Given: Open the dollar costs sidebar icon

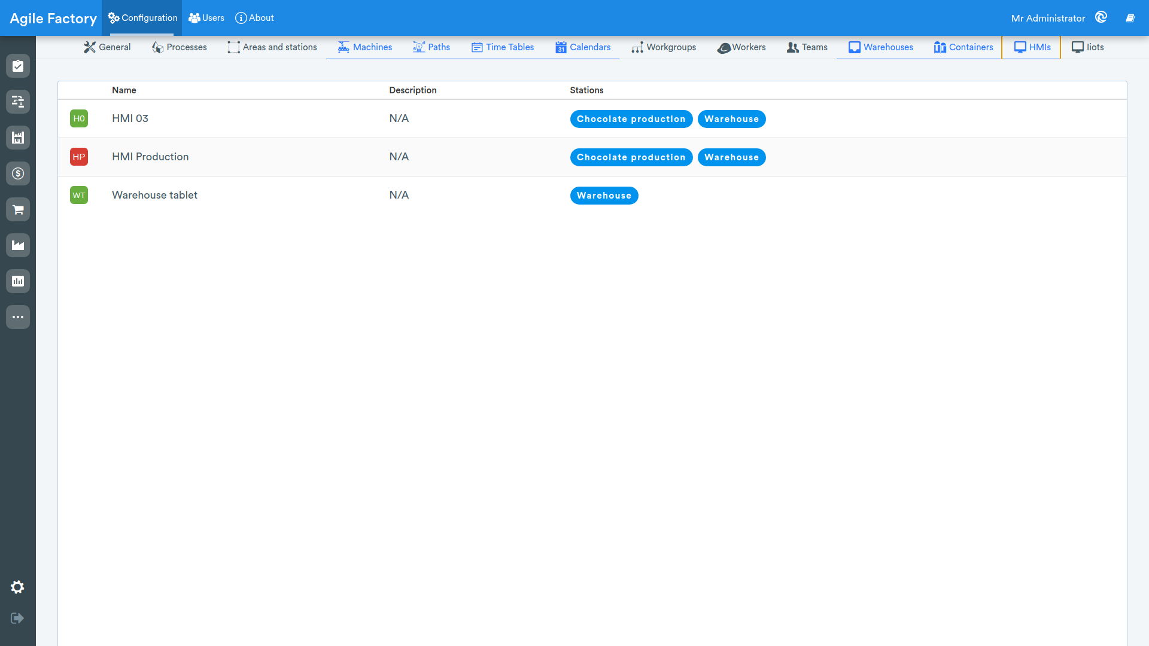Looking at the screenshot, I should 18,173.
